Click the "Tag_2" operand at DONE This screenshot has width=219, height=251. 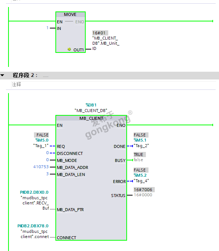[141, 146]
